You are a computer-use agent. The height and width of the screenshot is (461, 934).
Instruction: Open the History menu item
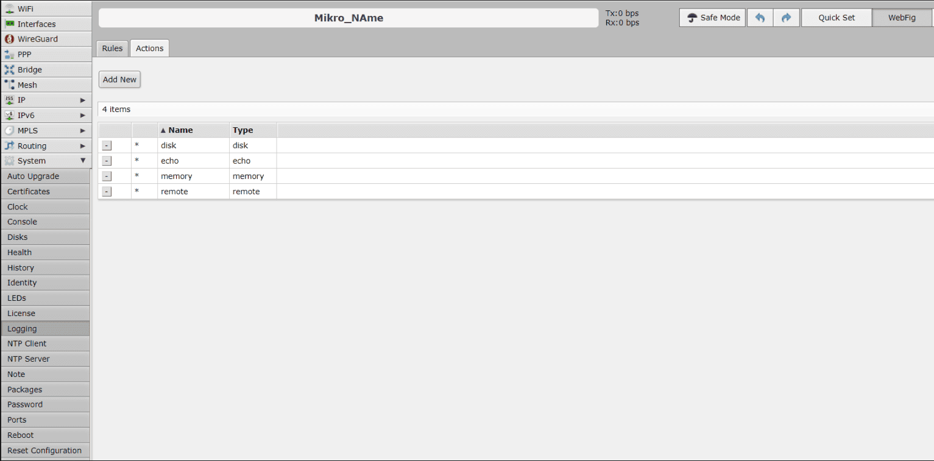tap(45, 267)
